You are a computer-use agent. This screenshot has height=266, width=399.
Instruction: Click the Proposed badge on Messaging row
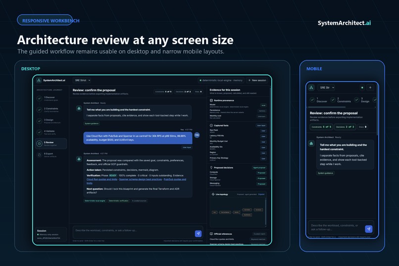click(261, 184)
